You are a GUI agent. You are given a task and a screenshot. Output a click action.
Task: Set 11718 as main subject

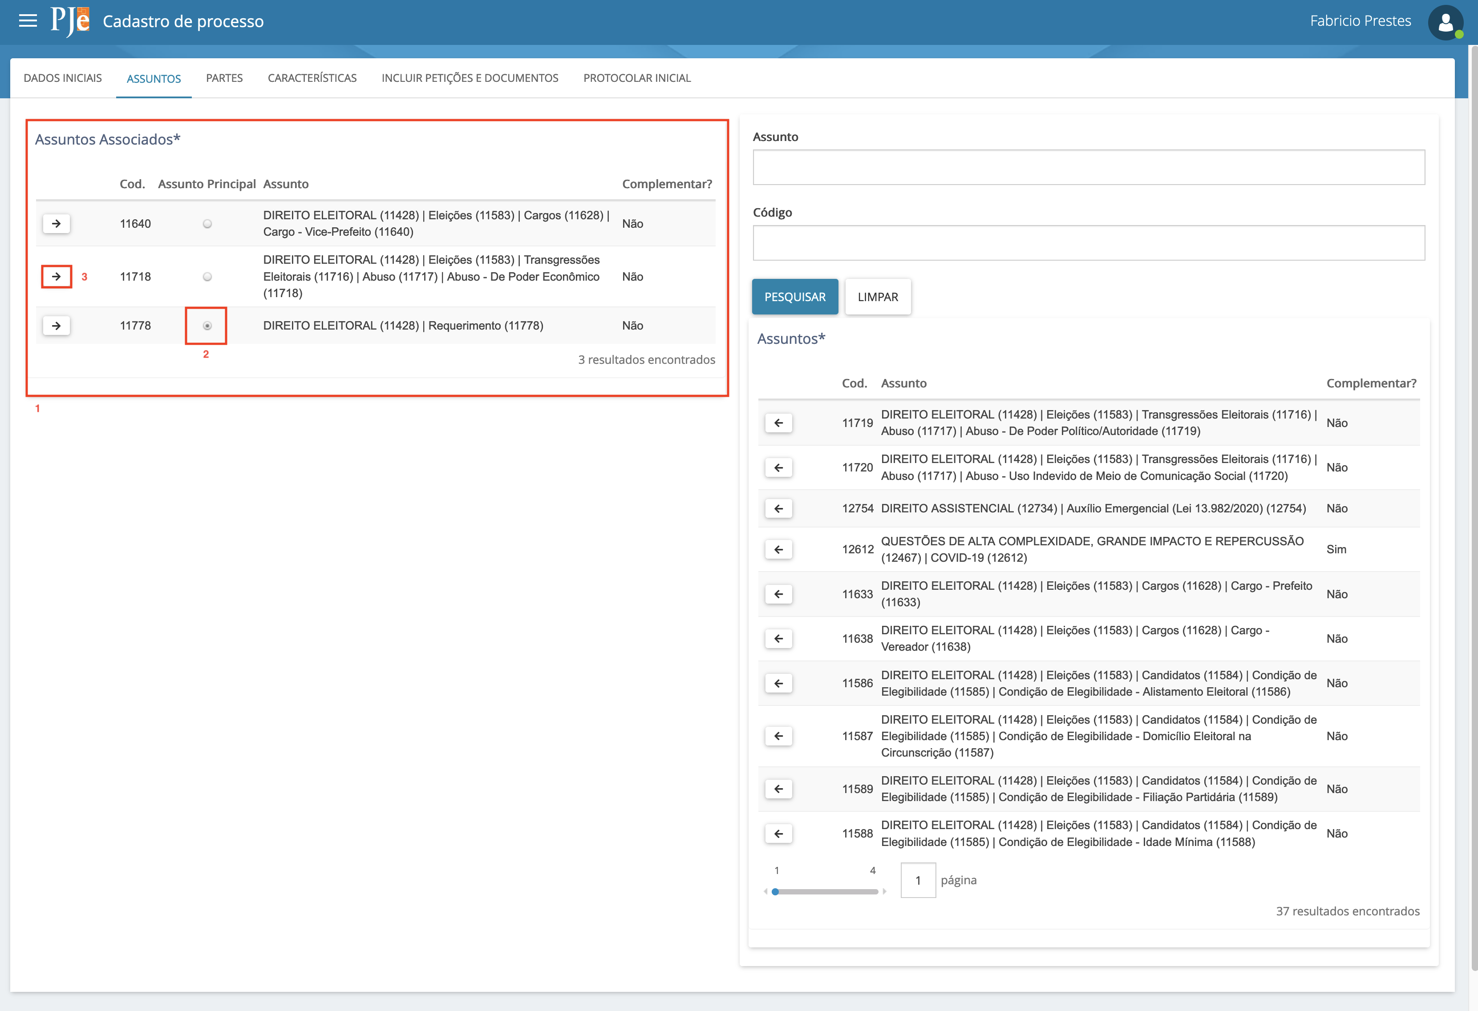pyautogui.click(x=207, y=276)
